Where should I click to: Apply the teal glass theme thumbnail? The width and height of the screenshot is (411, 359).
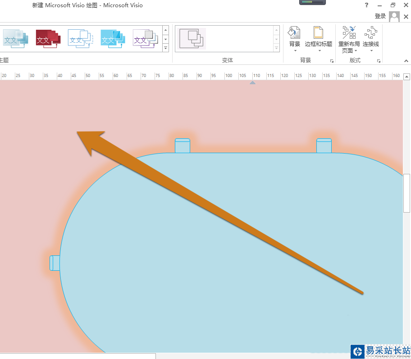16,39
